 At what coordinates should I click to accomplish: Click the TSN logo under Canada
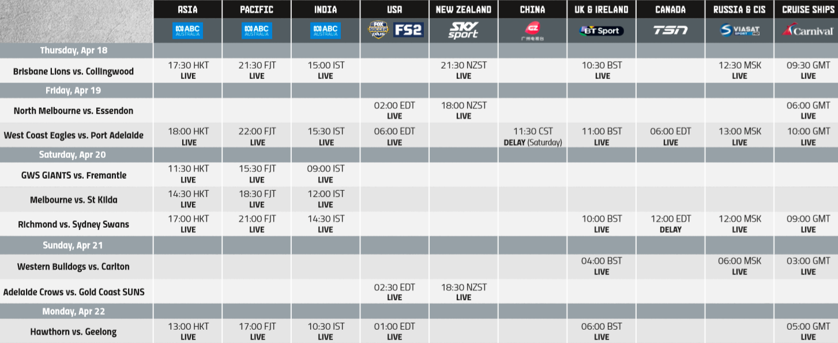(670, 31)
